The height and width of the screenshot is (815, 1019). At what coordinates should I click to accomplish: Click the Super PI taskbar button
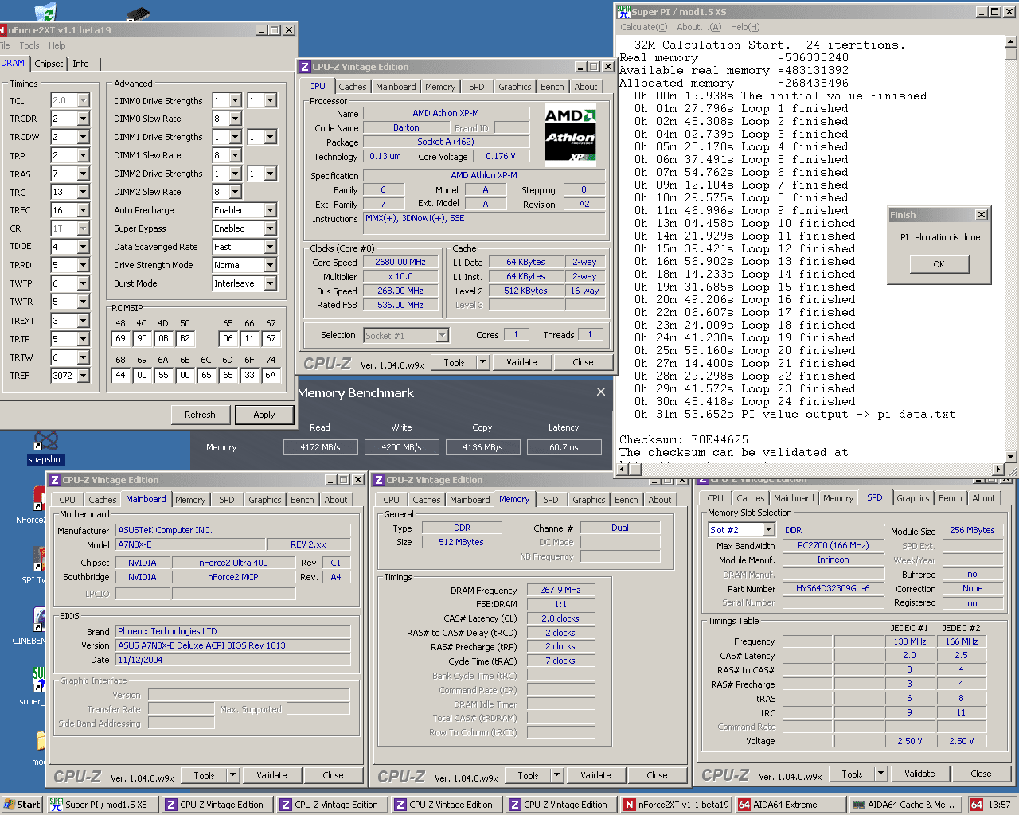click(x=103, y=805)
